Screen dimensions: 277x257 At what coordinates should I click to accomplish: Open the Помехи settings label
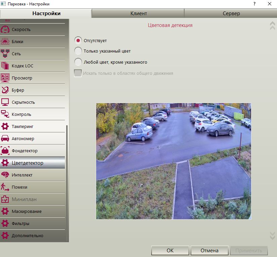(19, 187)
